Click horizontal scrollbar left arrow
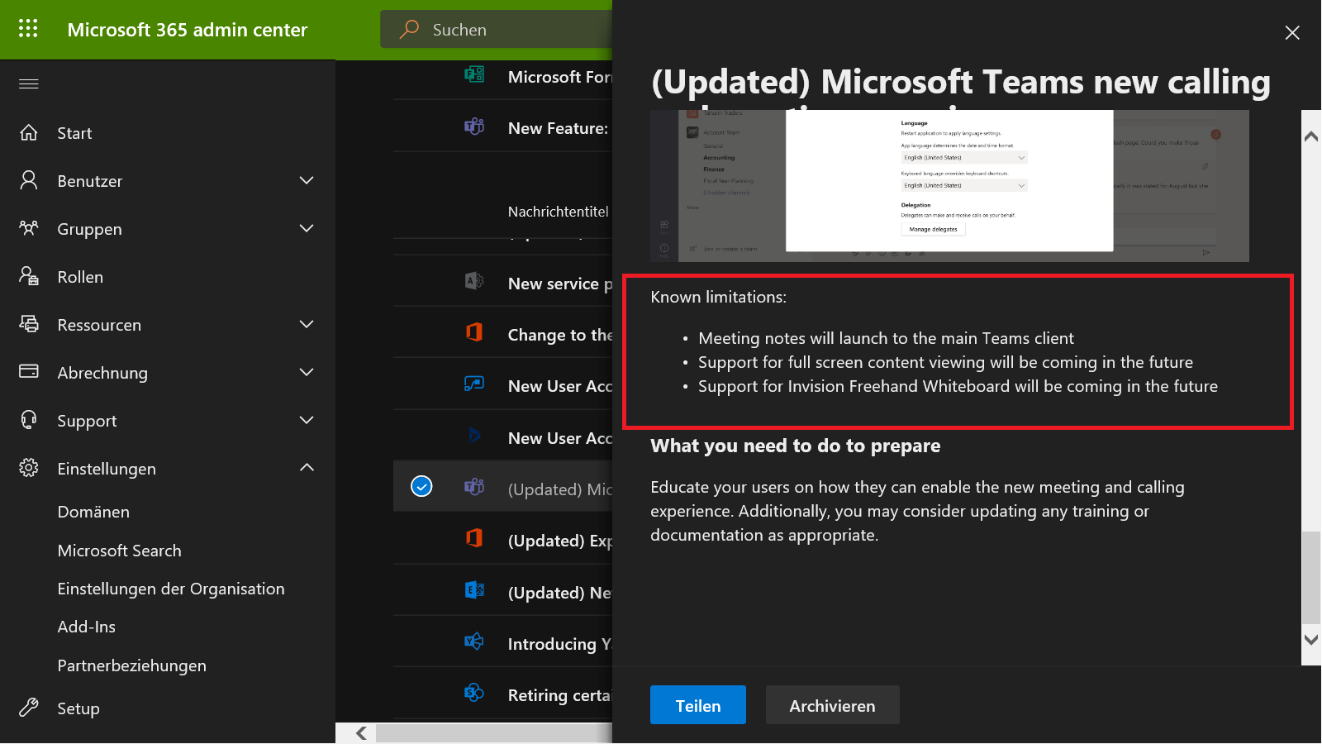The width and height of the screenshot is (1322, 744). [361, 733]
